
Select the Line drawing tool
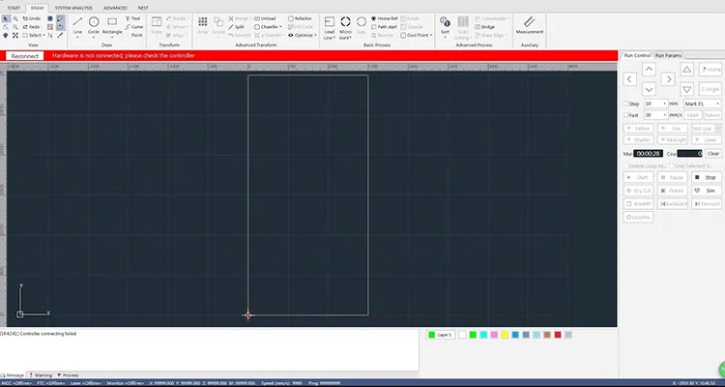[x=77, y=23]
